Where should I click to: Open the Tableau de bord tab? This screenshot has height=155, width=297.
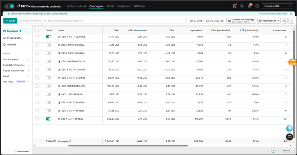click(x=76, y=6)
